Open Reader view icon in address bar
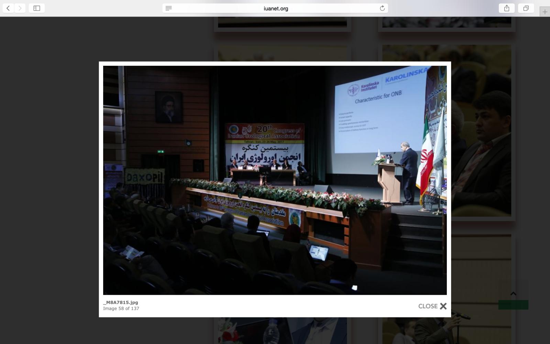This screenshot has height=344, width=550. coord(168,8)
